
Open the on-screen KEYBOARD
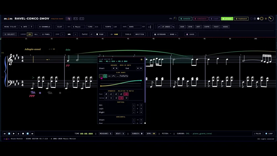(x=160, y=34)
